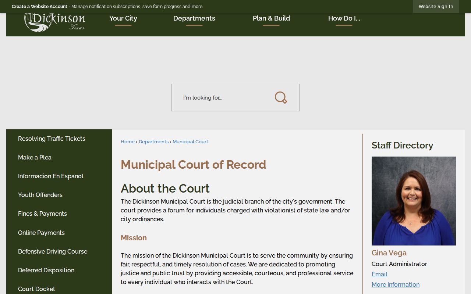The image size is (471, 294).
Task: Click Create a Website Account link
Action: click(39, 7)
